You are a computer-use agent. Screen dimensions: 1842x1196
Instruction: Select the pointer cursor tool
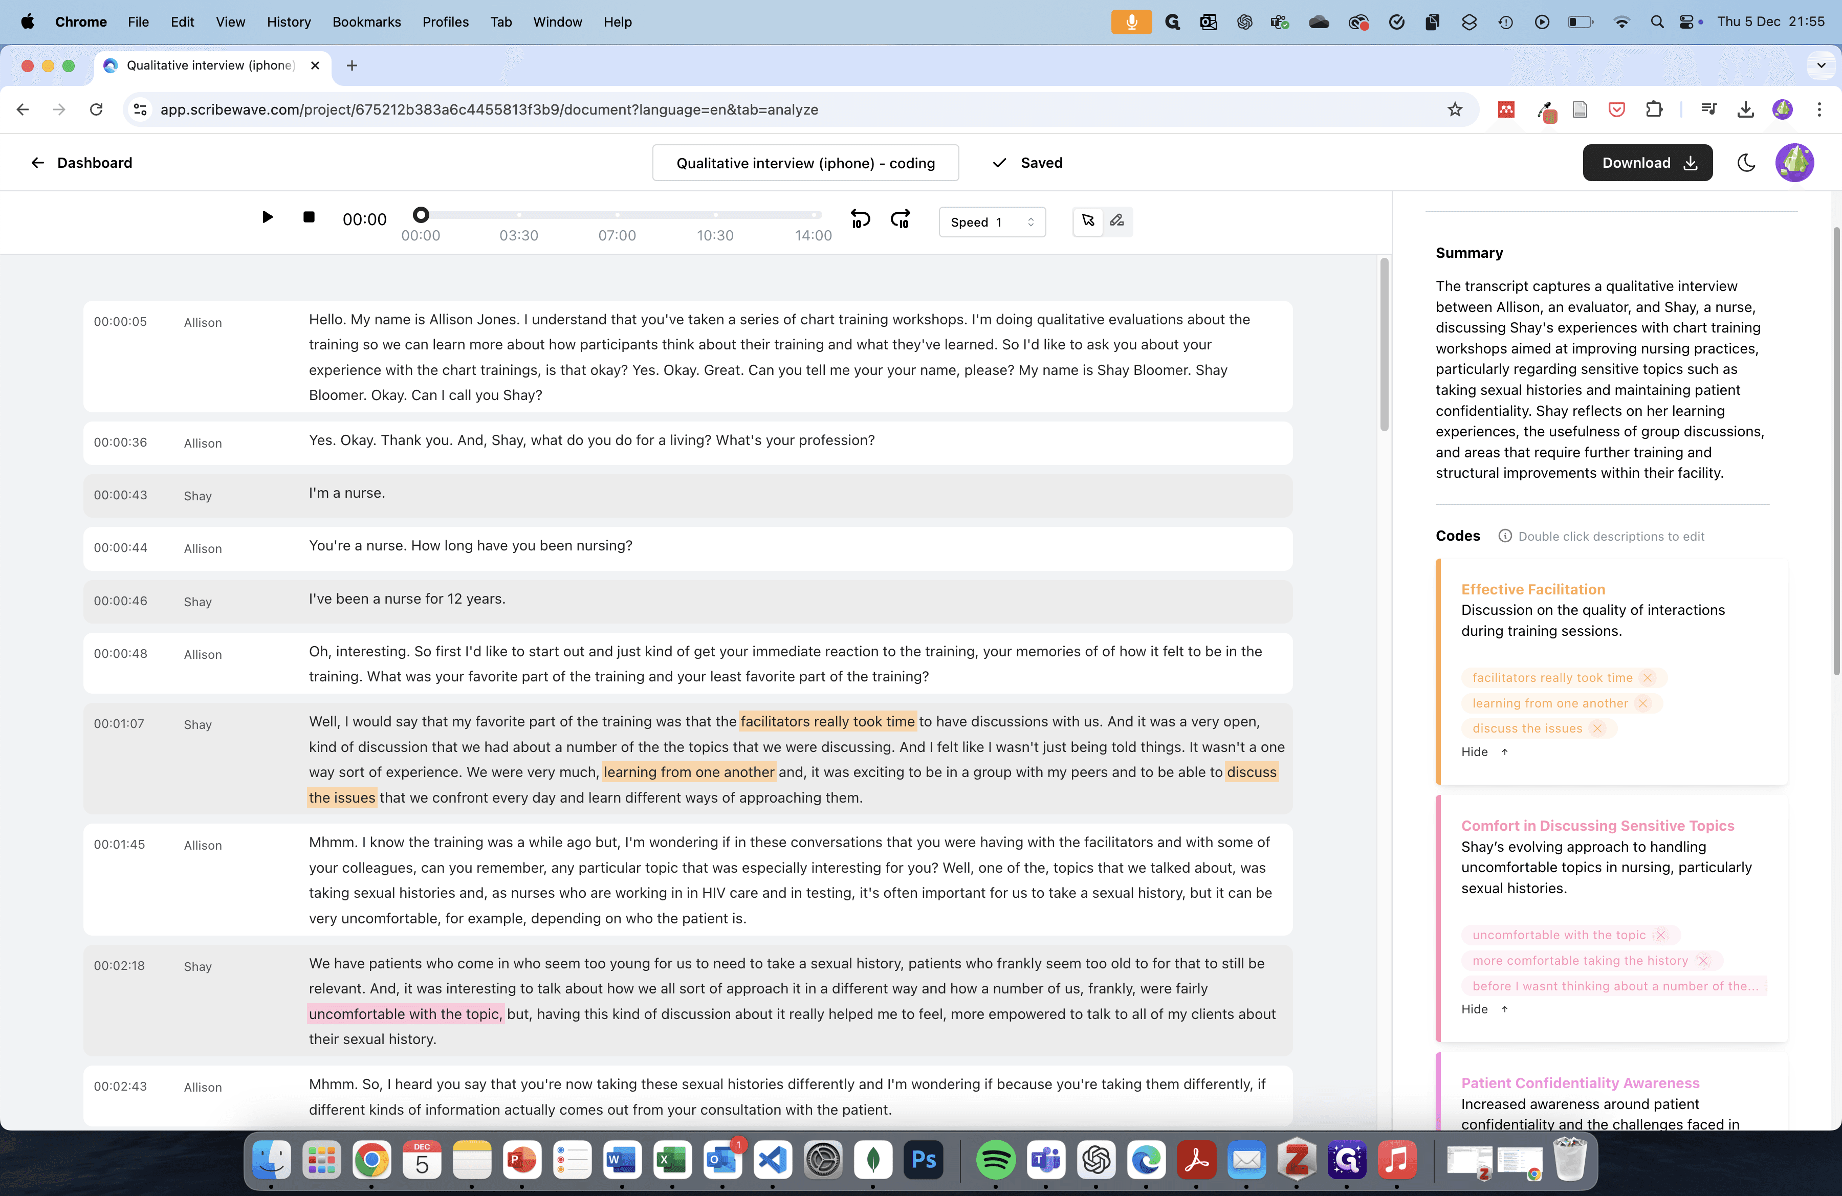click(1088, 222)
